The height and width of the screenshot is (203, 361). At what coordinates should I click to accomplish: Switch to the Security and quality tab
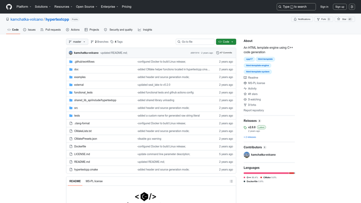point(118,30)
